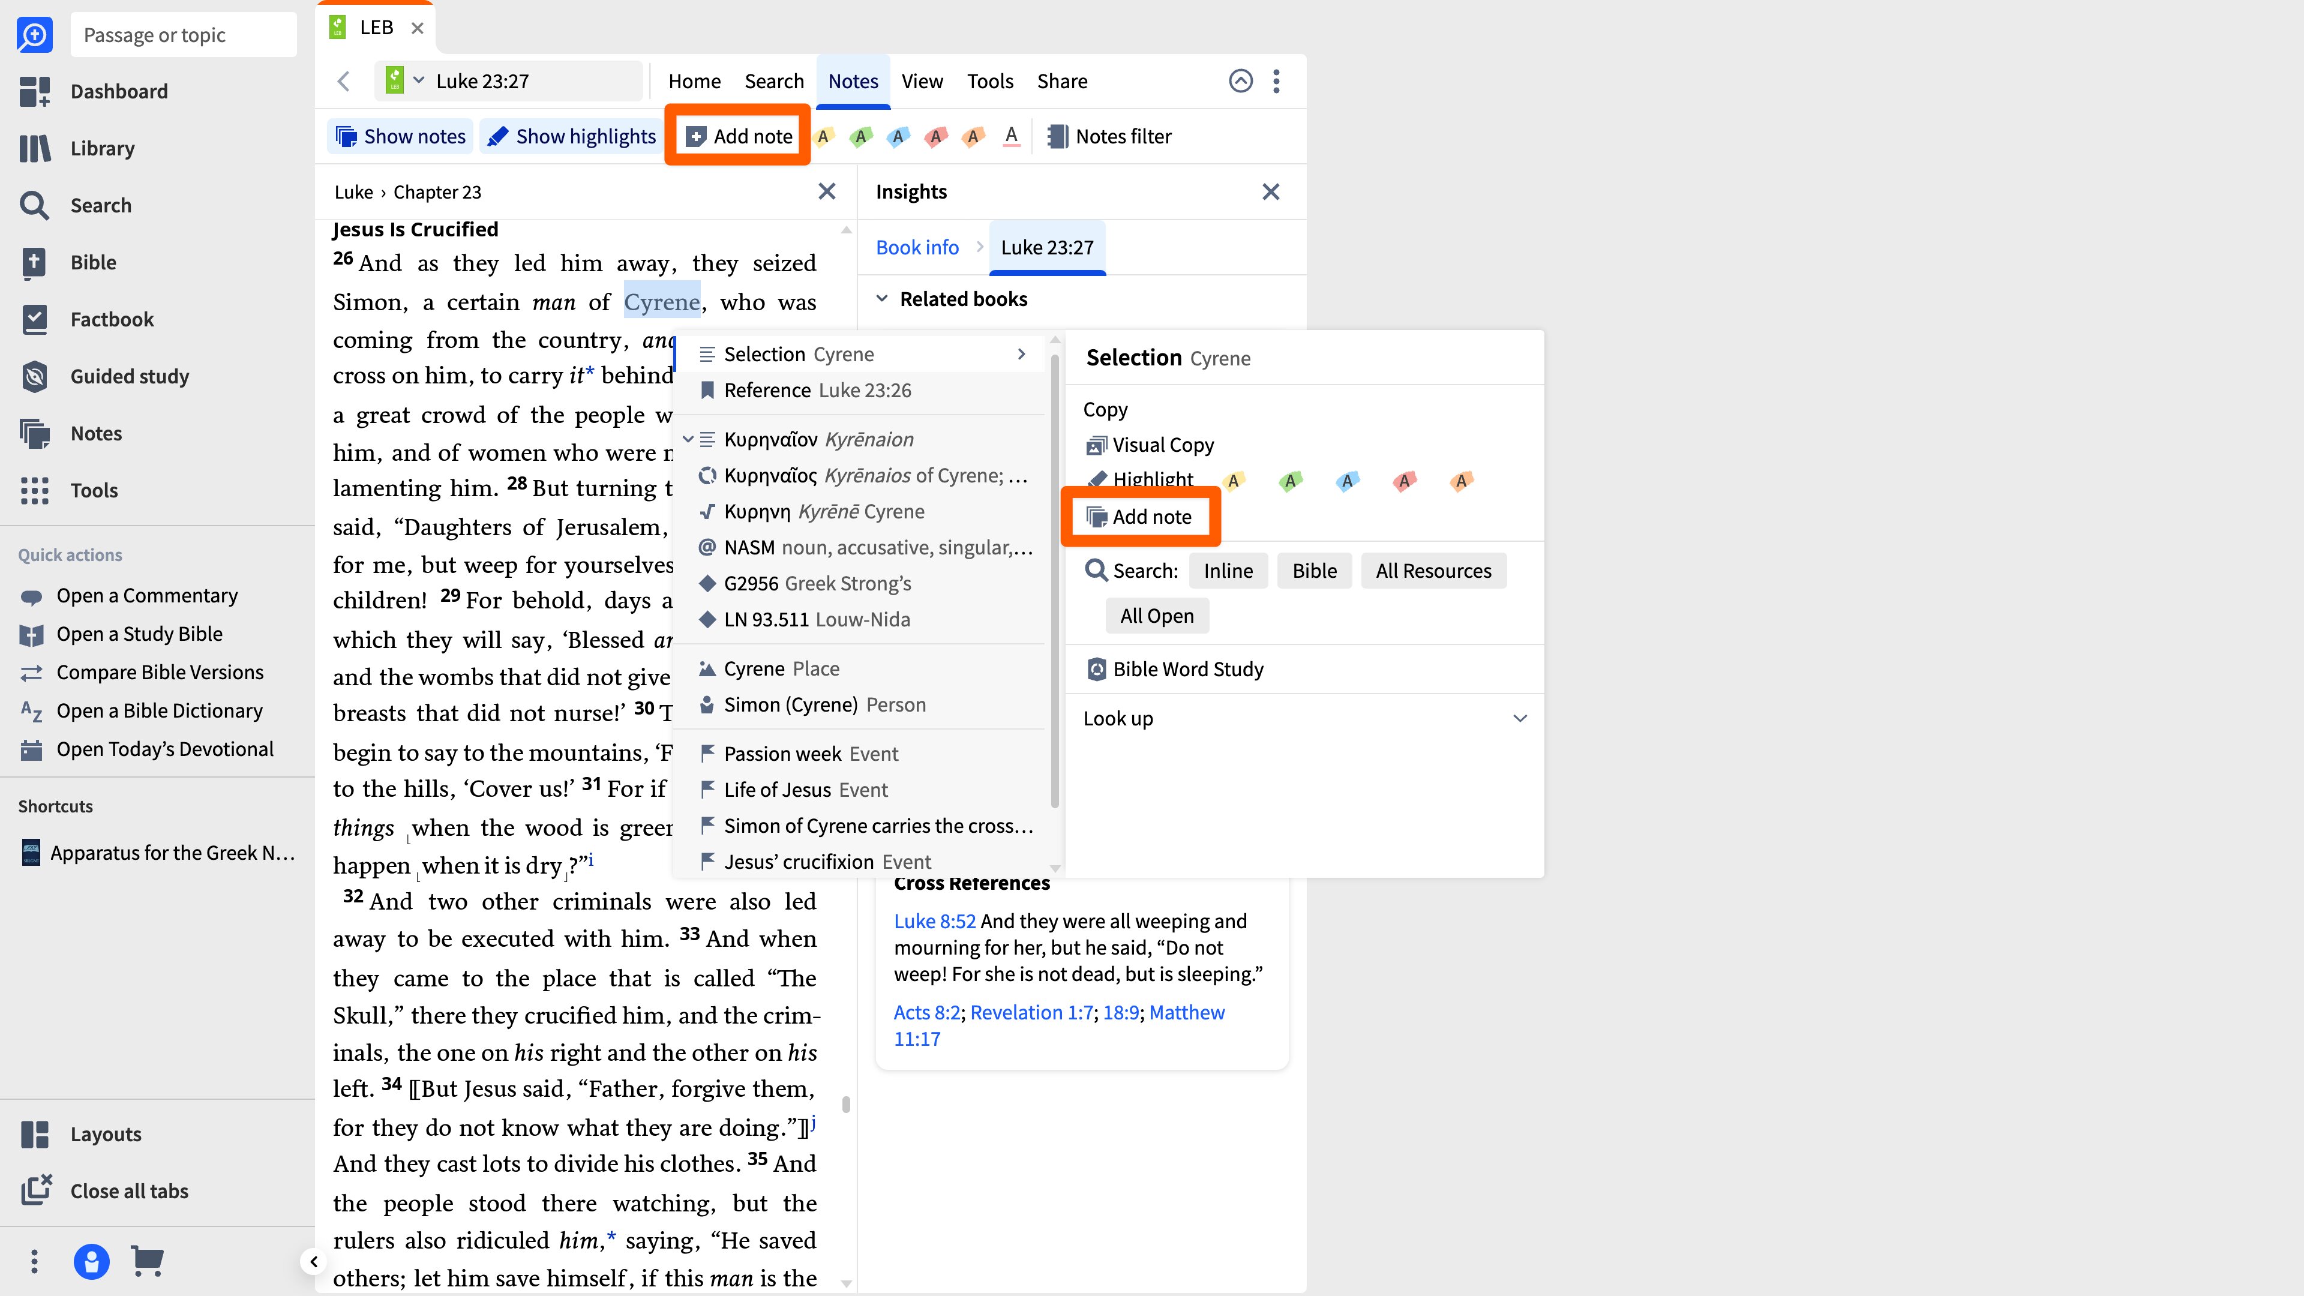Open the Bible sidebar icon

click(x=34, y=262)
